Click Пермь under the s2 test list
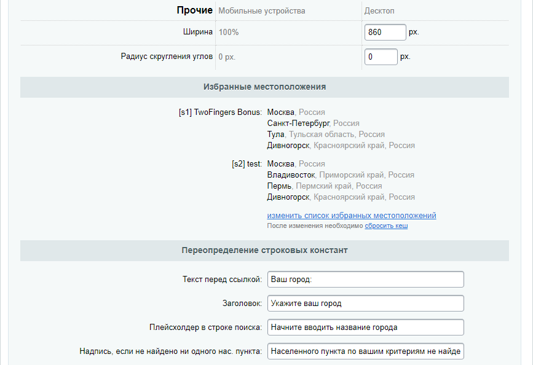Screen dimensions: 533x365 [x=278, y=186]
